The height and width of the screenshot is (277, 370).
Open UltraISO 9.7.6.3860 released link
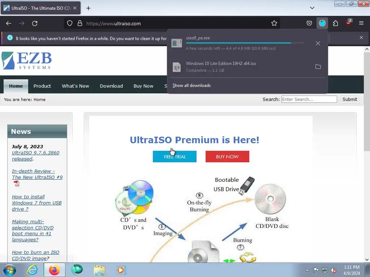click(x=35, y=156)
